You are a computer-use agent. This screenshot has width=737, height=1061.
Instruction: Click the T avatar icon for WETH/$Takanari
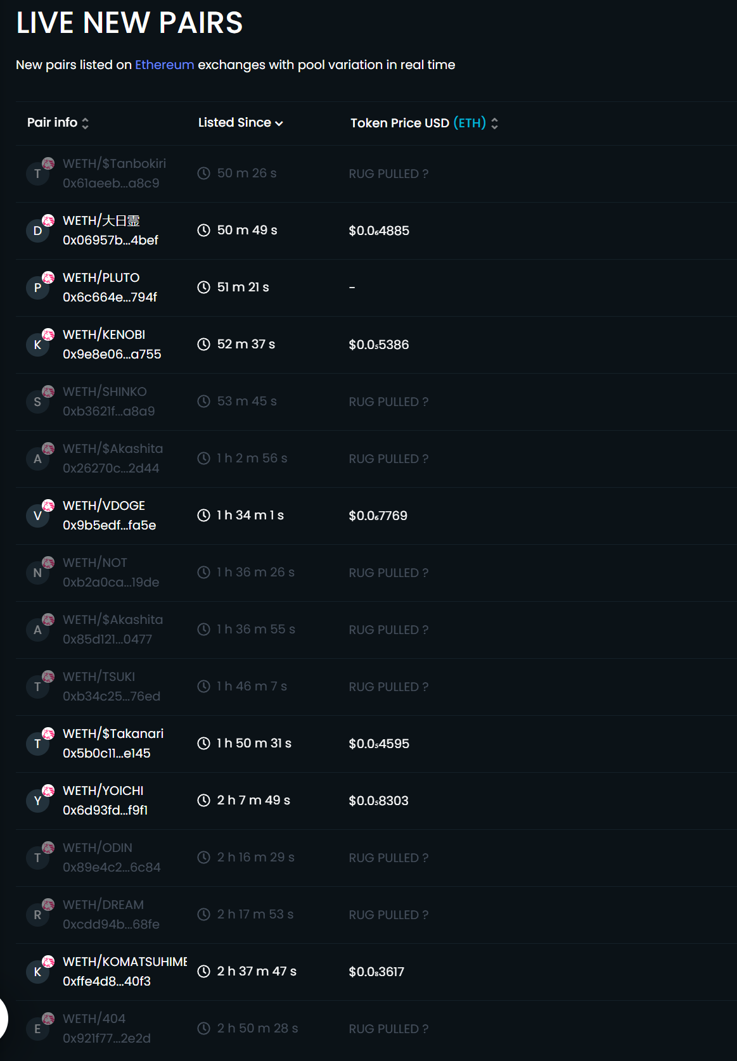tap(37, 744)
